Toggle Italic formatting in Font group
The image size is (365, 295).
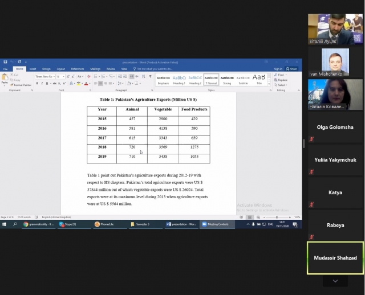click(42, 83)
